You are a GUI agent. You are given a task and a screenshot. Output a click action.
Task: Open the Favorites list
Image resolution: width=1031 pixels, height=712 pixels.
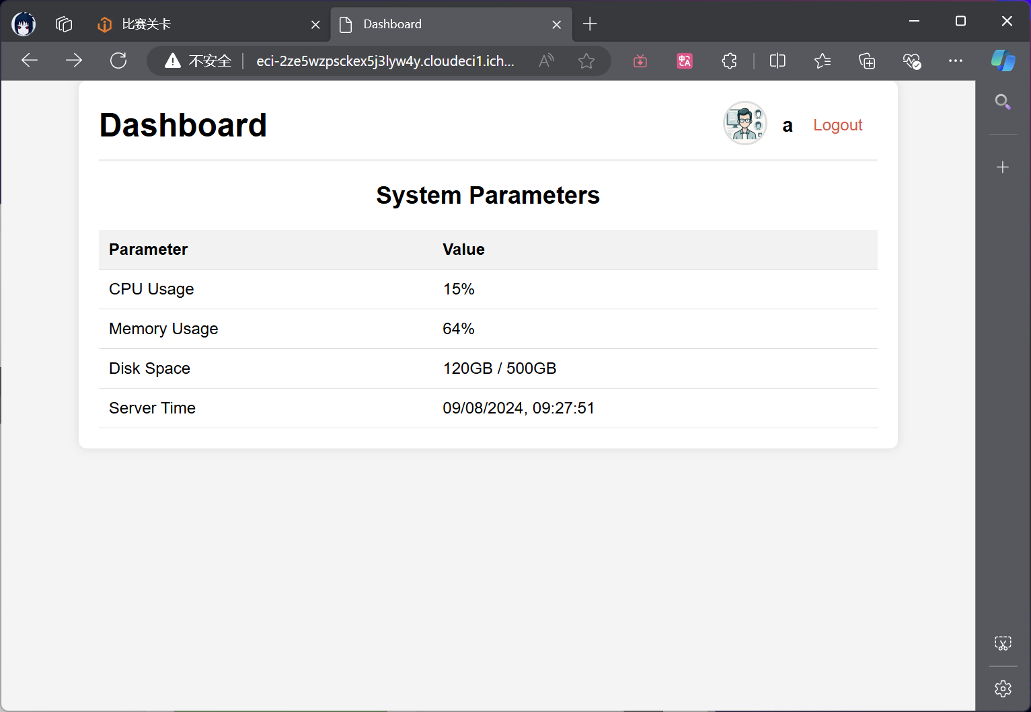point(822,61)
